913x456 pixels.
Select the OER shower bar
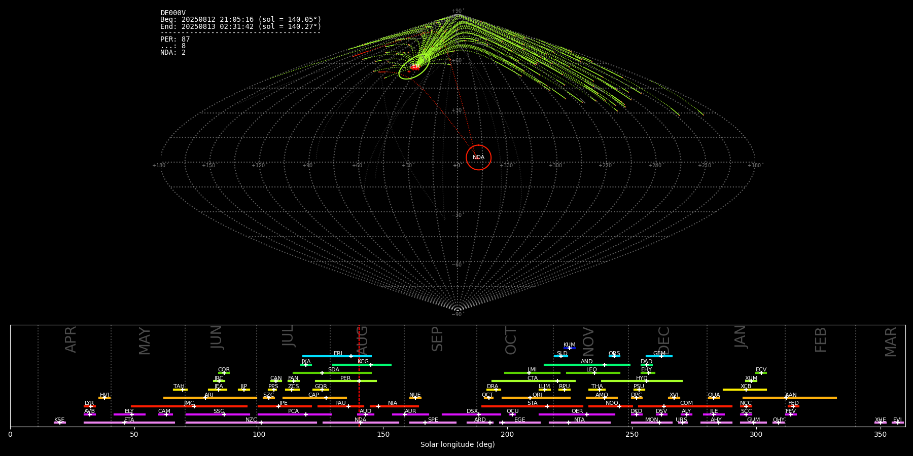pyautogui.click(x=577, y=414)
